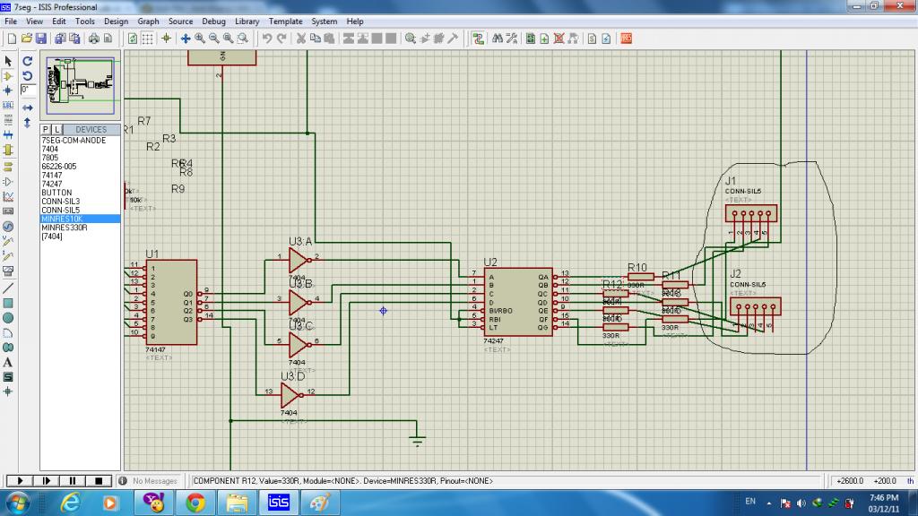Screen dimensions: 918x516
Task: Click the 'P' pick devices button
Action: 46,130
